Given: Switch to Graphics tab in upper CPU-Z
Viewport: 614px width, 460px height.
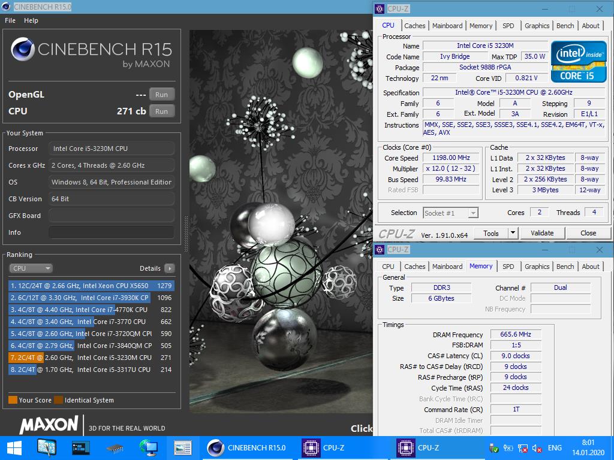Looking at the screenshot, I should (537, 26).
